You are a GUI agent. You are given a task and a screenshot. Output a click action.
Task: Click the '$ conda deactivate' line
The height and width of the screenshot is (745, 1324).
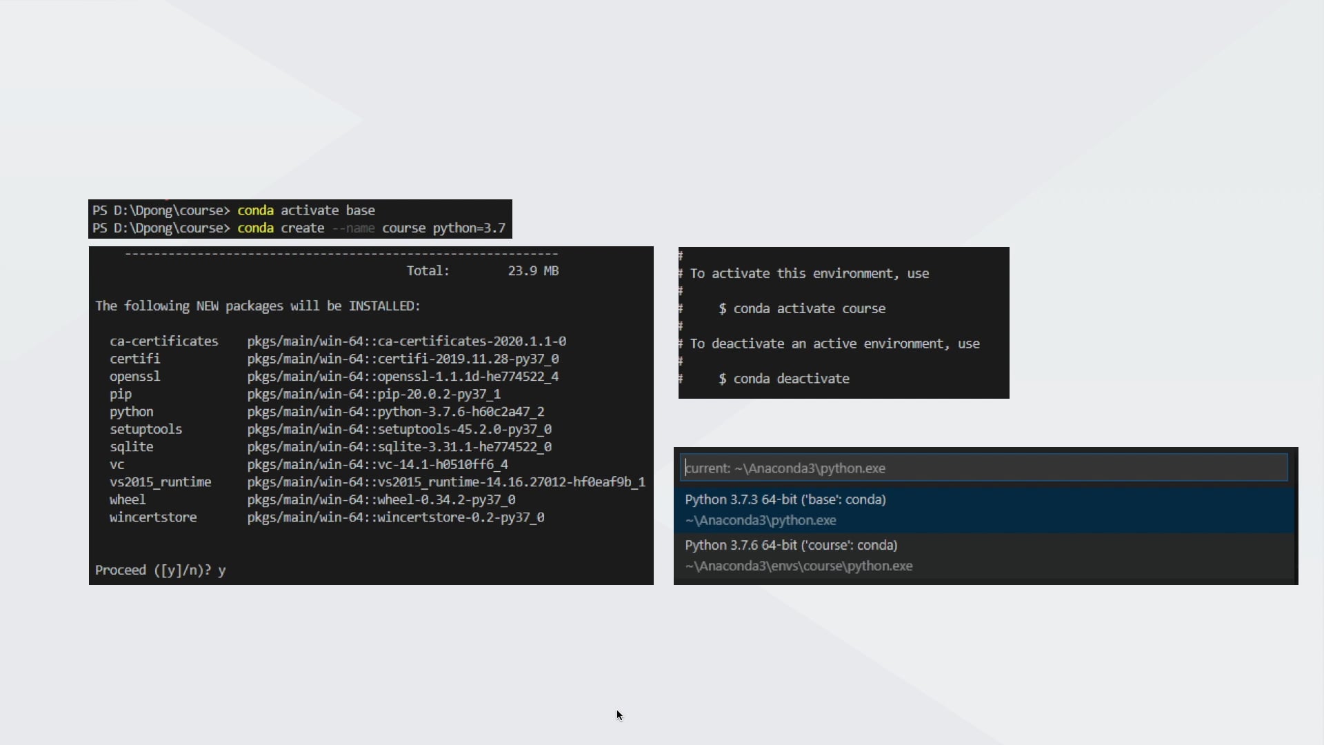[783, 379]
